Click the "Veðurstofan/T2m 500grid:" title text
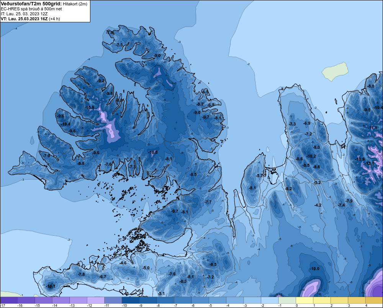 coord(31,4)
